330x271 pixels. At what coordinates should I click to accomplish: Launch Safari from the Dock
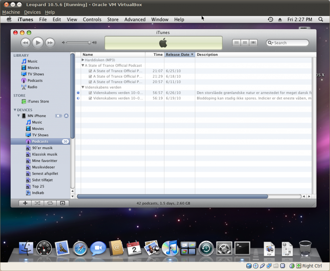(x=80, y=248)
